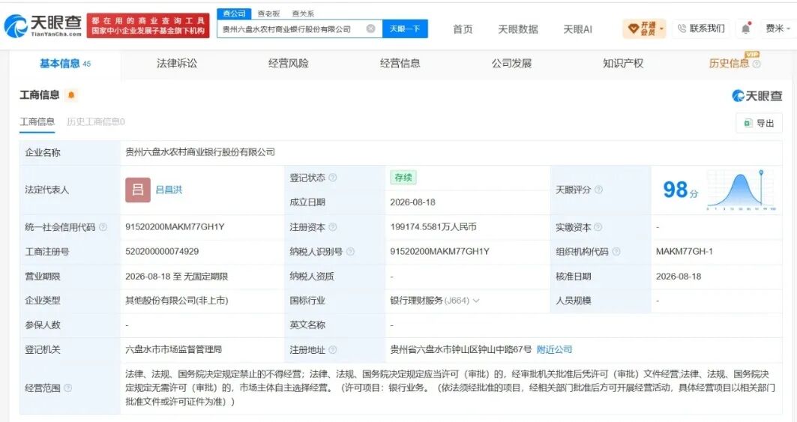
Task: Clear the search box text
Action: pos(371,29)
